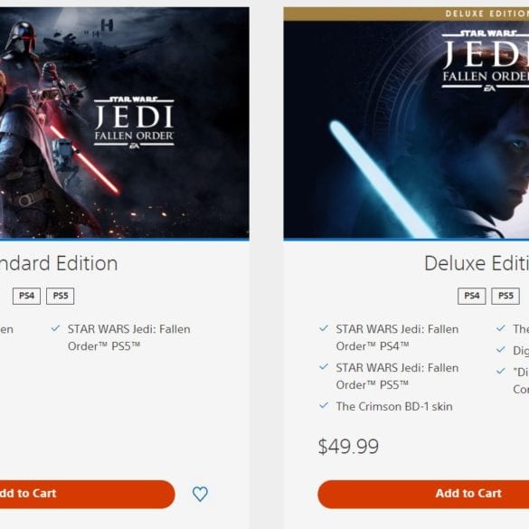Add Standard Edition to wishlist via heart icon
This screenshot has height=529, width=529.
pyautogui.click(x=200, y=494)
